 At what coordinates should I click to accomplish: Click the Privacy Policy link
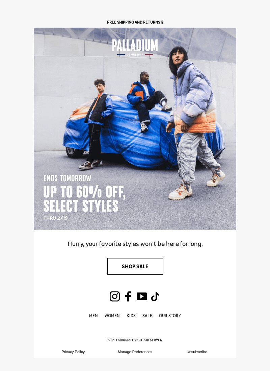(73, 352)
